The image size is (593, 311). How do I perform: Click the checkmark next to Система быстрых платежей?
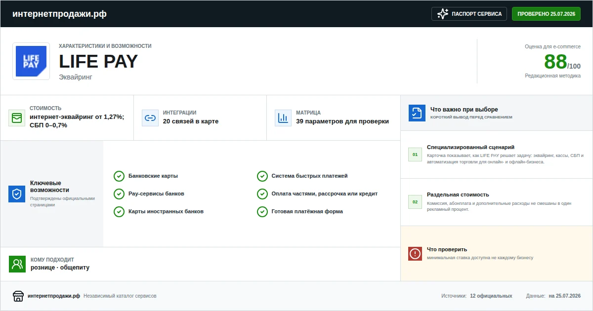coord(262,176)
